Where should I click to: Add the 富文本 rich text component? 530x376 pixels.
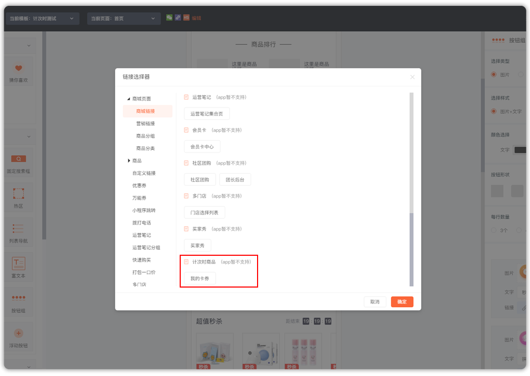click(19, 263)
